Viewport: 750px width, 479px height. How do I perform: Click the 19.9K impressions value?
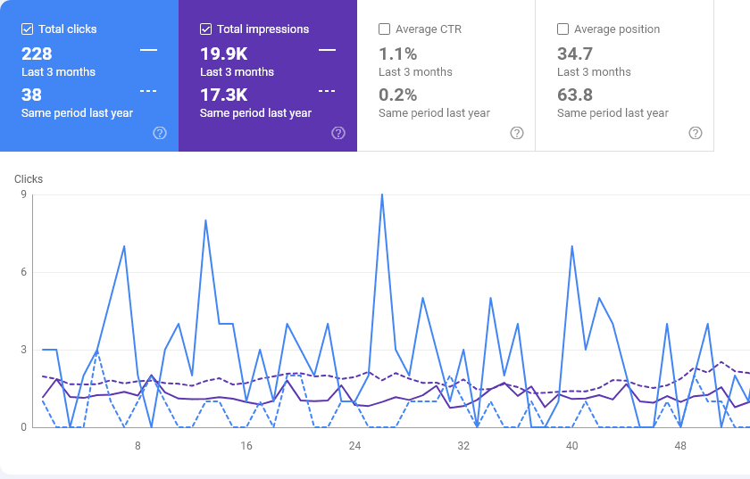coord(223,54)
